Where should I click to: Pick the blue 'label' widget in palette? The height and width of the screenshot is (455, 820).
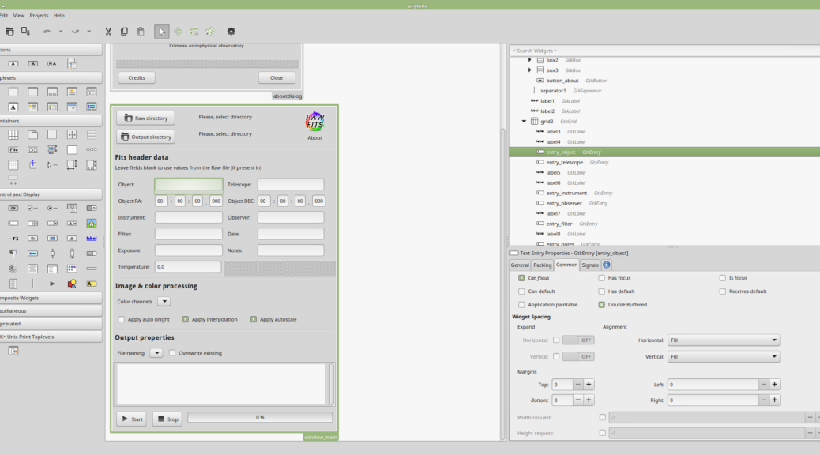[x=91, y=238]
